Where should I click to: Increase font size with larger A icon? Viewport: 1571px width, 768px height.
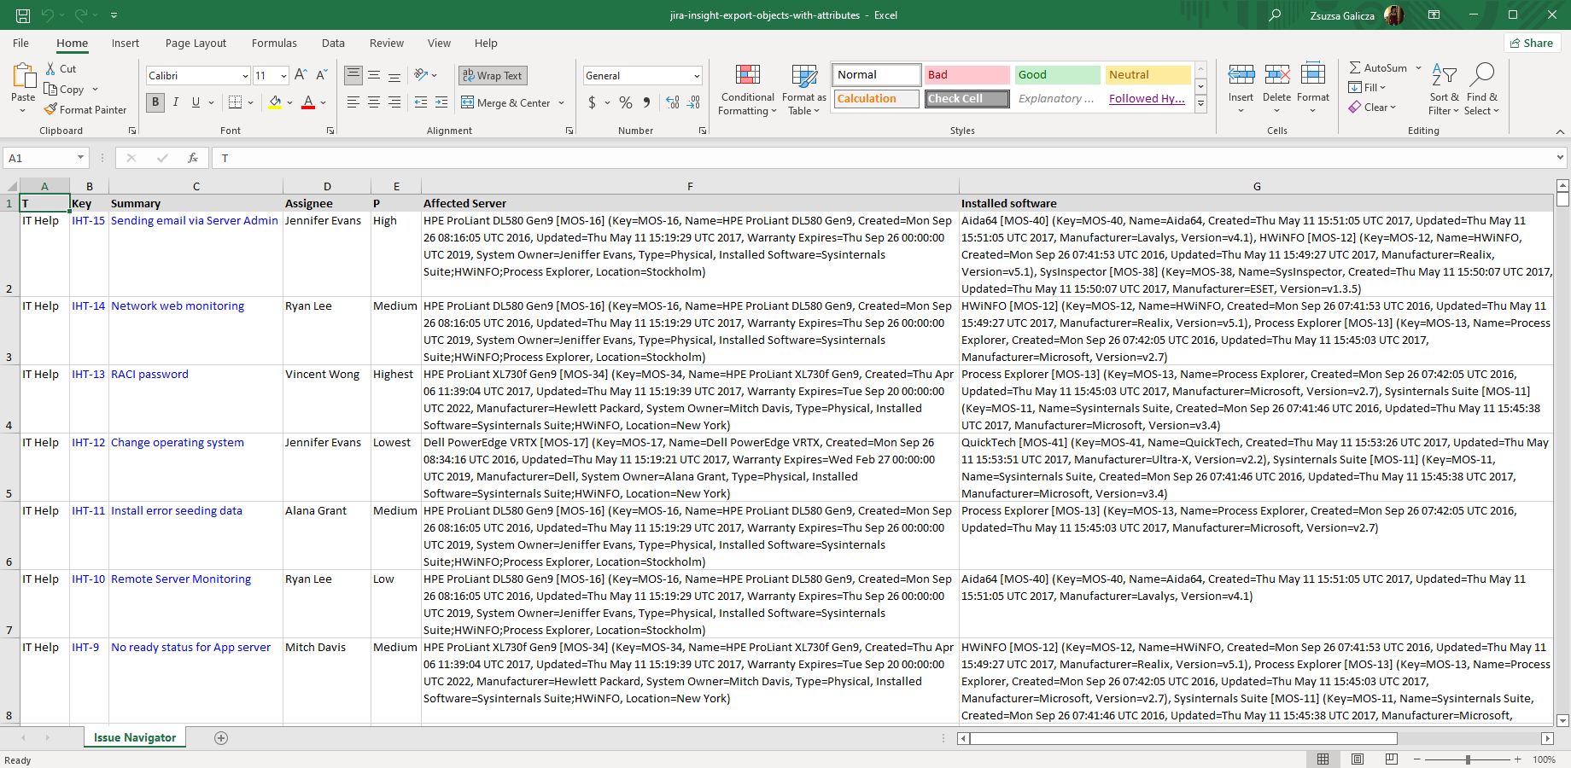click(x=301, y=75)
